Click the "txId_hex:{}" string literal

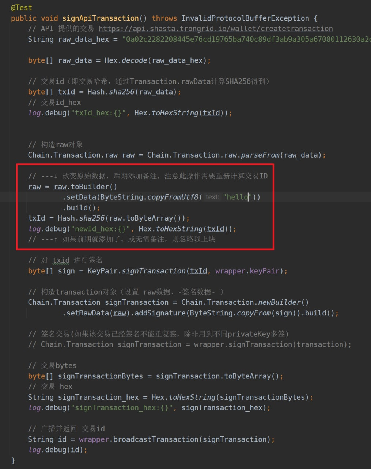point(98,113)
